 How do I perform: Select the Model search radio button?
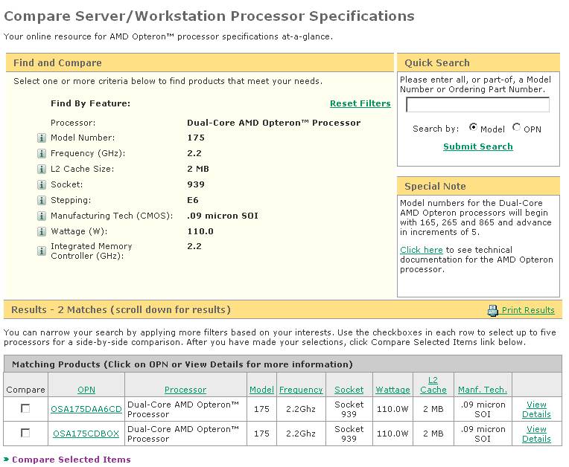click(473, 127)
